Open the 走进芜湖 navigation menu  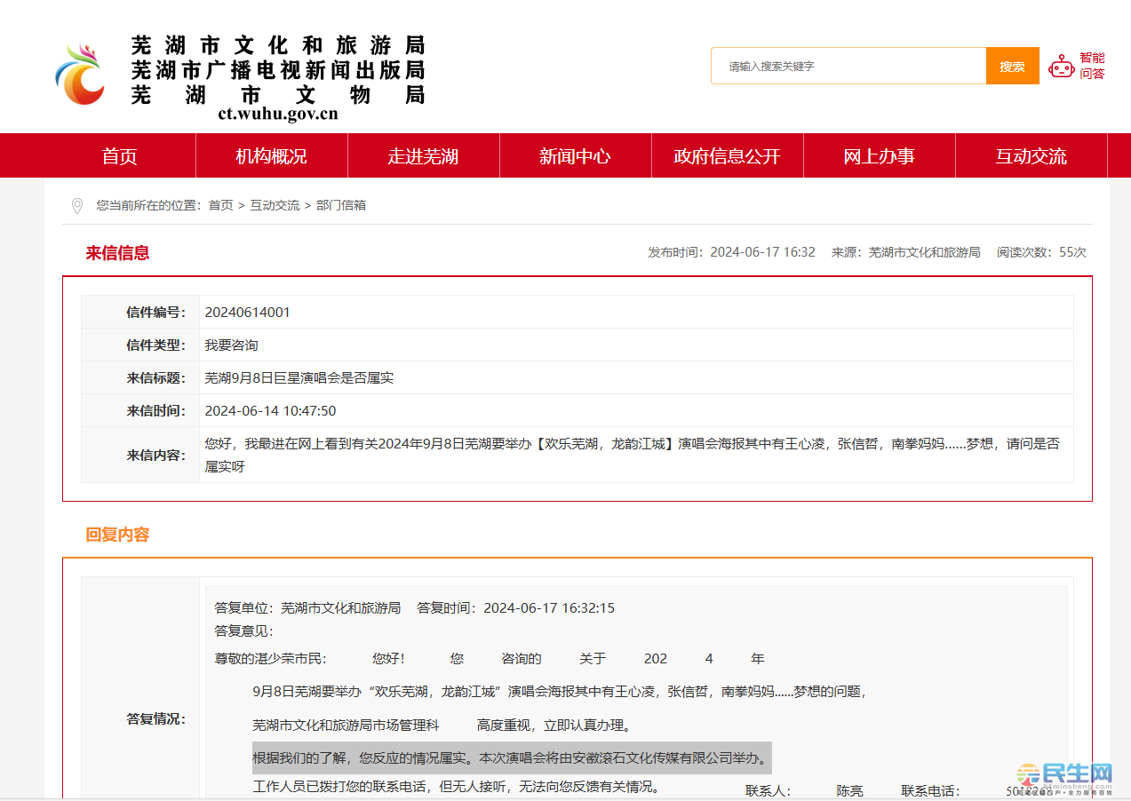pyautogui.click(x=423, y=156)
